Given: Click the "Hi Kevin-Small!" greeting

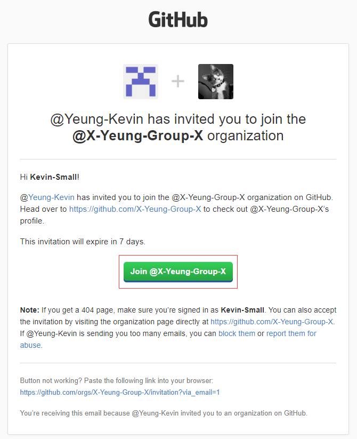Looking at the screenshot, I should pyautogui.click(x=50, y=177).
